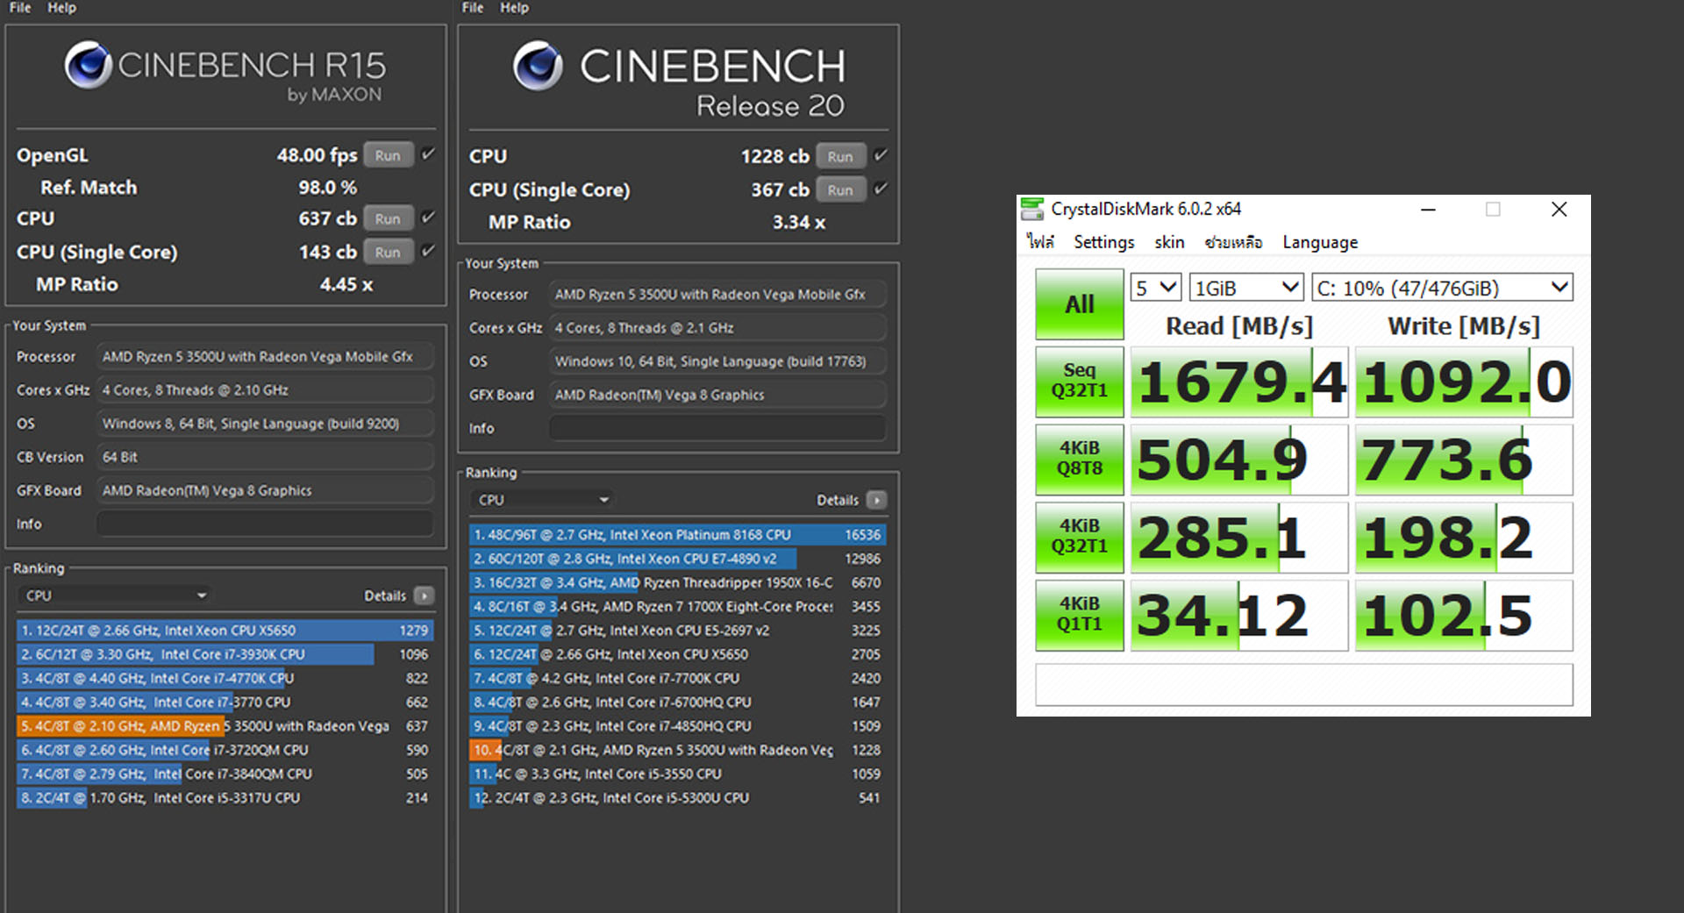Select R15 ranking row Core i5-3317U
Screen dimensions: 1684x913
click(225, 798)
